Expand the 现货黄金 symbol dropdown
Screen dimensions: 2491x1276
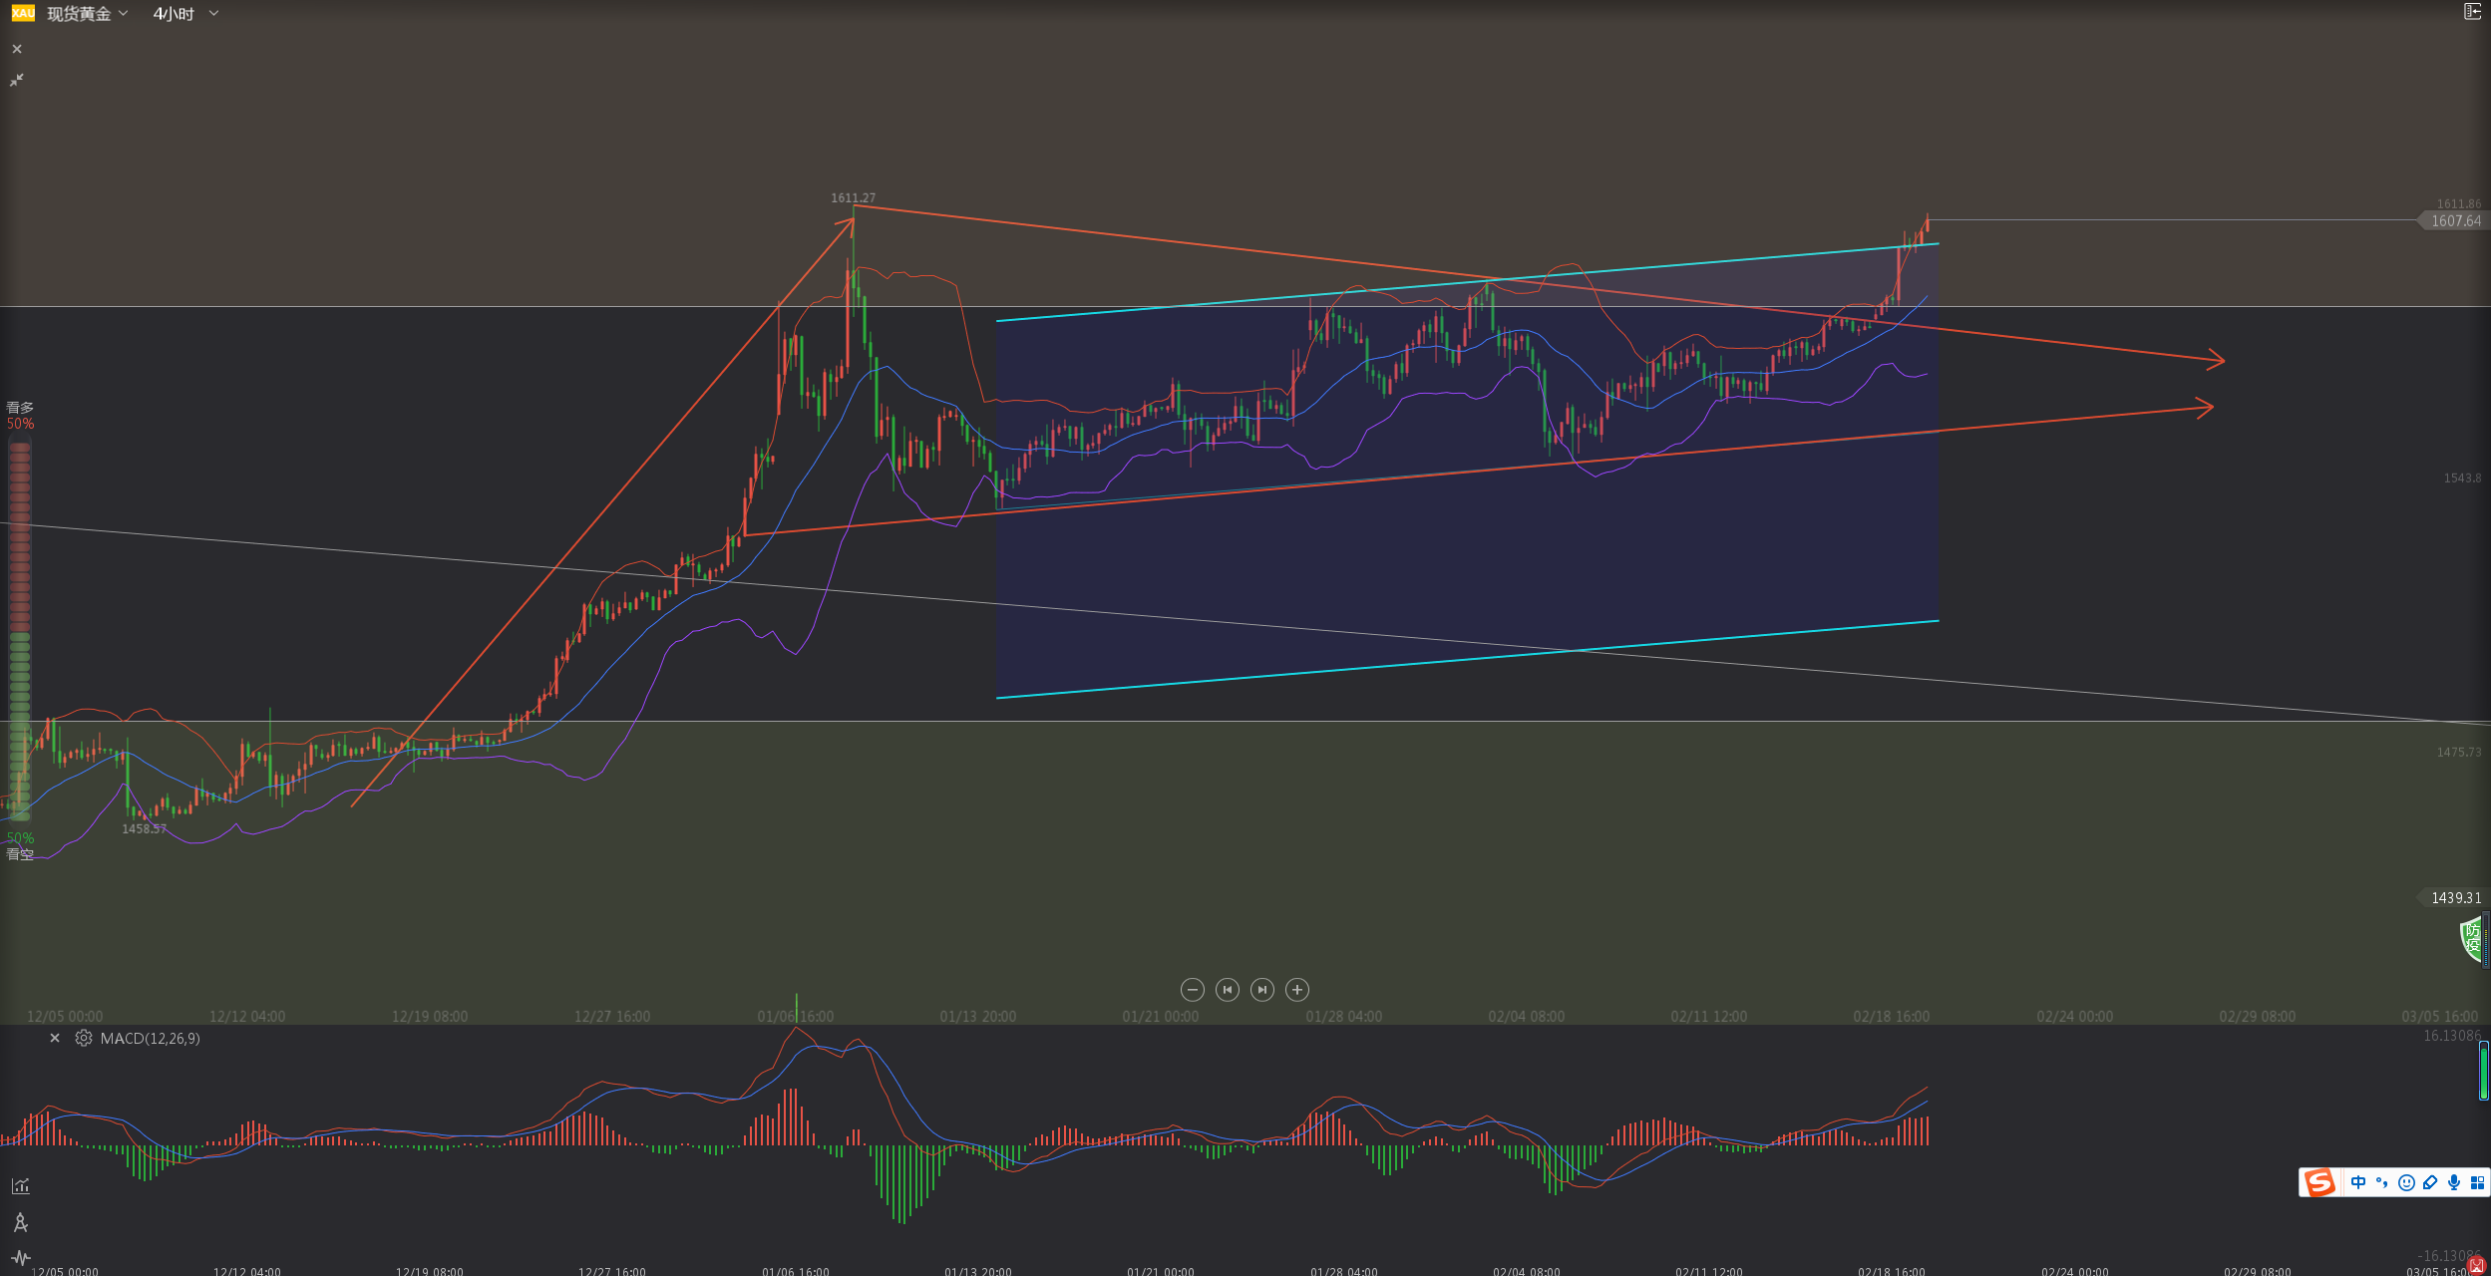[x=123, y=13]
